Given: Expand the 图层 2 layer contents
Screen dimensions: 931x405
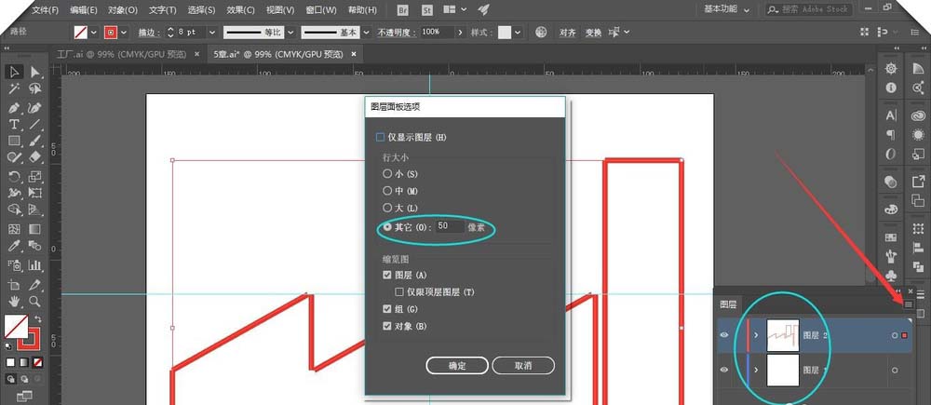Looking at the screenshot, I should (756, 335).
